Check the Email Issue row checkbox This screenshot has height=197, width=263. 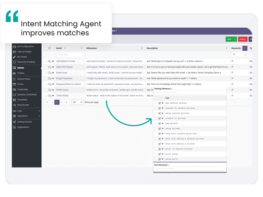[x=46, y=73]
